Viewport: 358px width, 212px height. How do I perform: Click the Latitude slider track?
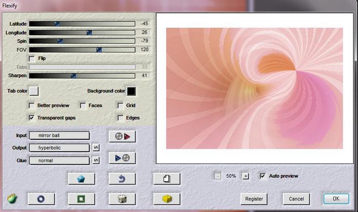82,24
